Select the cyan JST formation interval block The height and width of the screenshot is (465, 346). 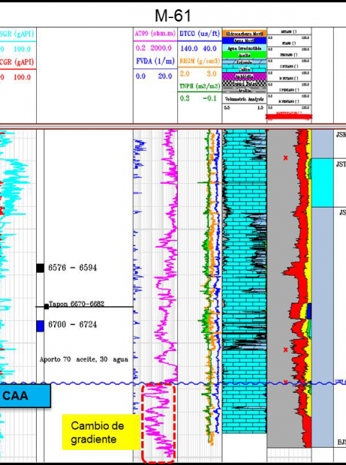pyautogui.click(x=322, y=182)
